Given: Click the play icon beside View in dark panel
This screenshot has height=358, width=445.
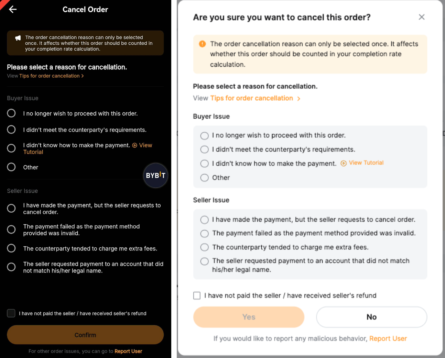Looking at the screenshot, I should point(135,145).
